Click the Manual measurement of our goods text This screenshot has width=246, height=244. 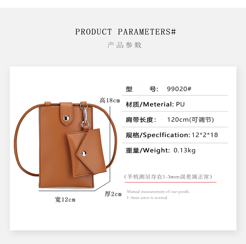(158, 191)
